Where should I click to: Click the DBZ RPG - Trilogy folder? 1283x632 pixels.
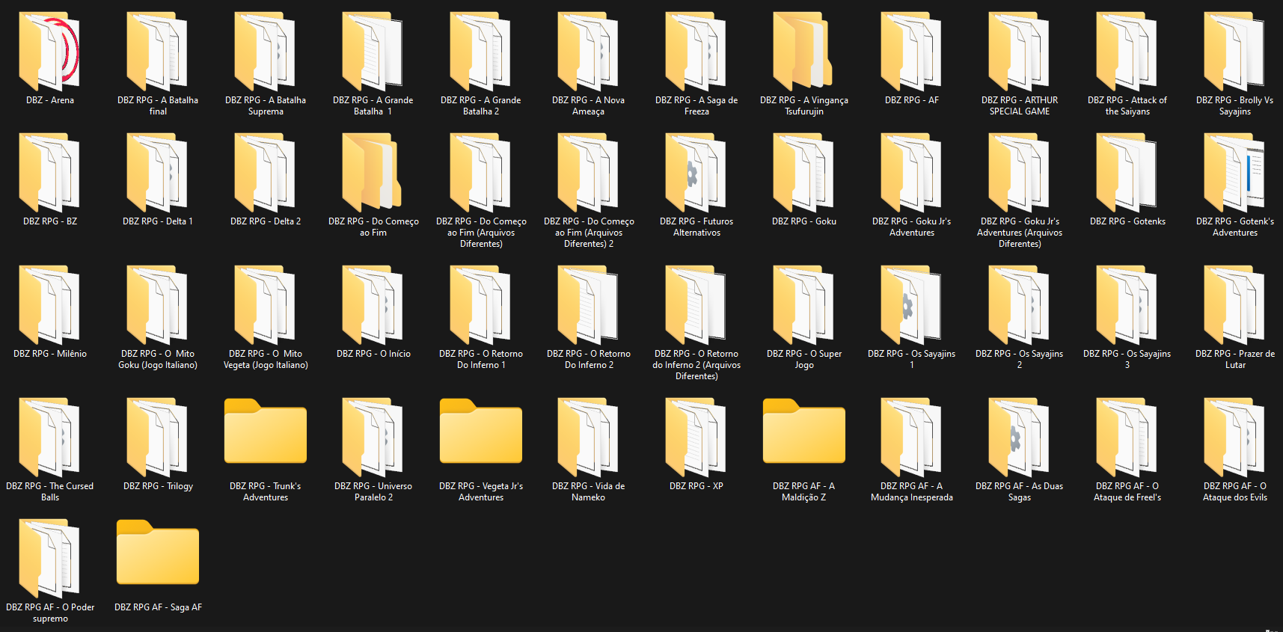coord(157,438)
